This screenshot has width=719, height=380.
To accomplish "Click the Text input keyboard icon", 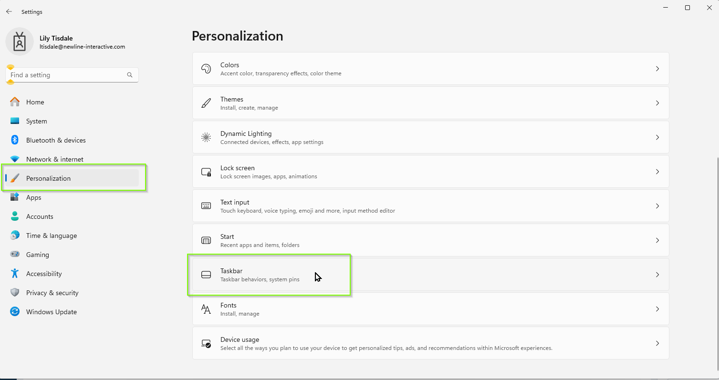I will pos(206,206).
